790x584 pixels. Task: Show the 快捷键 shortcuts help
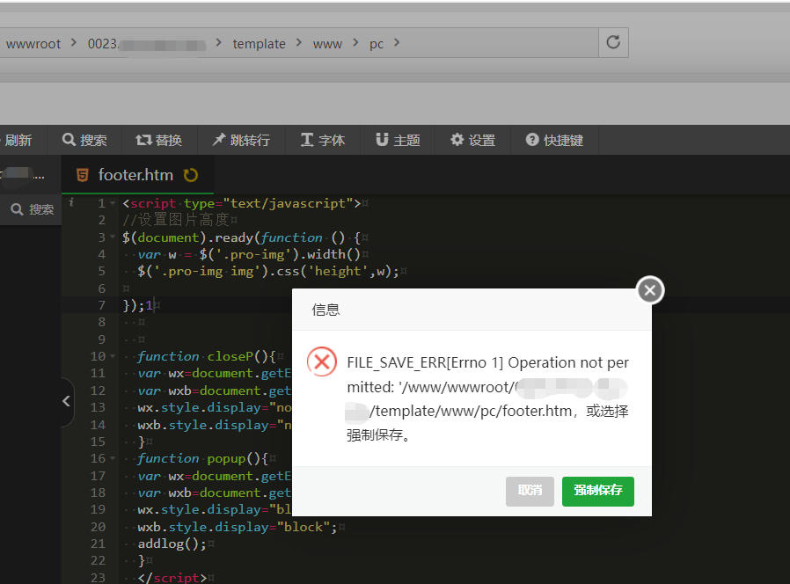click(554, 140)
